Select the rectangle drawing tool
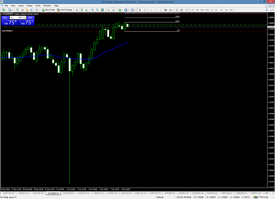The width and height of the screenshot is (275, 199). (x=165, y=10)
